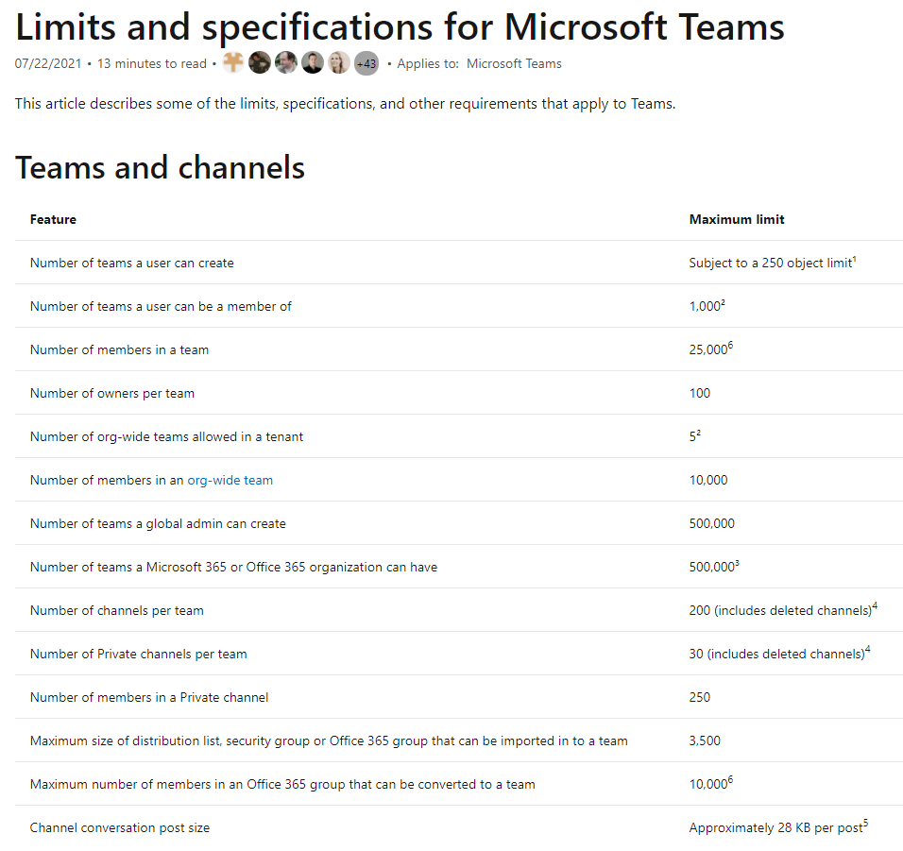
Task: Select the "Number of teams a user can create" cell
Action: [x=132, y=264]
